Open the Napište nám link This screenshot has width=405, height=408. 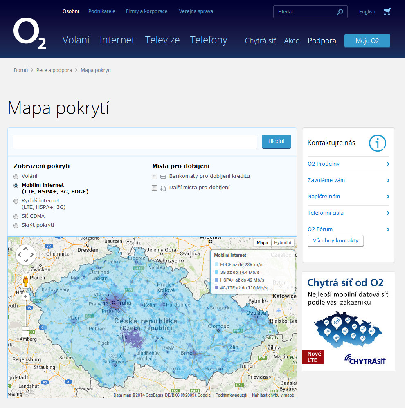[324, 197]
